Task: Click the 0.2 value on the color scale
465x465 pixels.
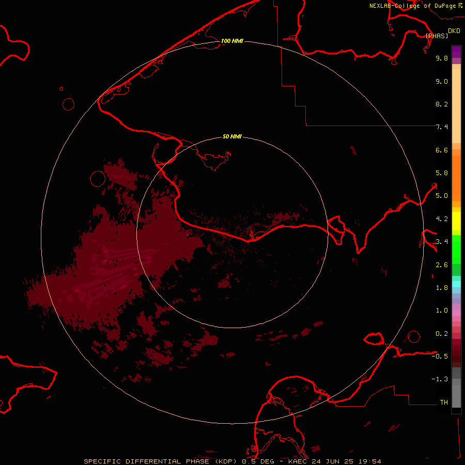Action: [x=442, y=334]
